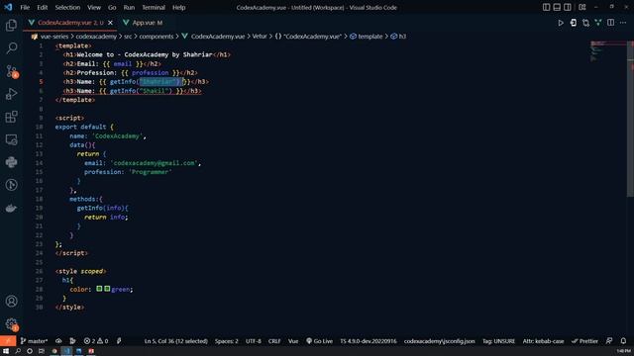Click the sync cloud icon in status bar

pos(58,341)
